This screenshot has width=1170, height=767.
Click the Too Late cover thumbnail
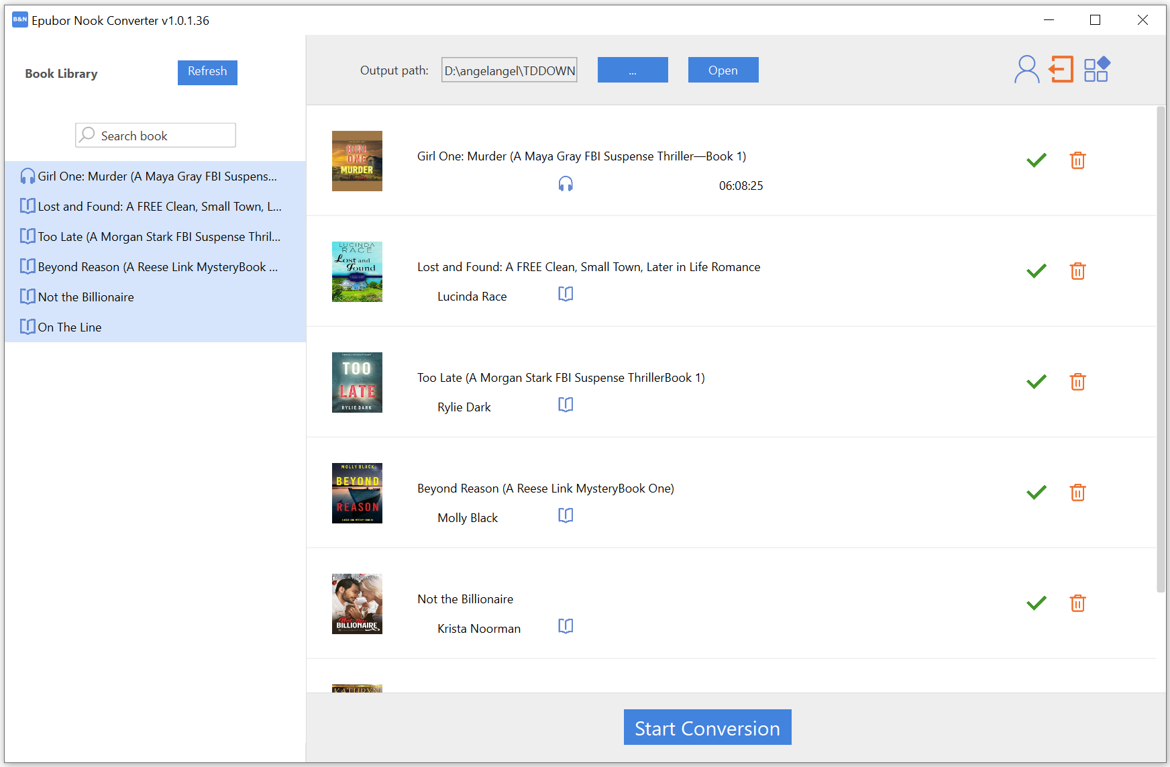click(x=357, y=382)
